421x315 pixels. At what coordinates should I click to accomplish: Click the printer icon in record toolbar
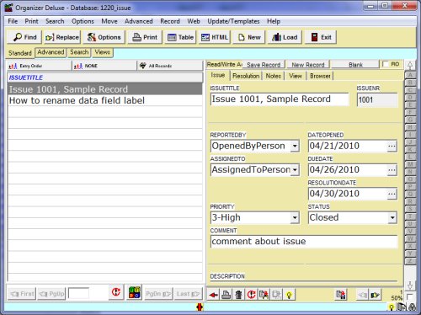226,295
